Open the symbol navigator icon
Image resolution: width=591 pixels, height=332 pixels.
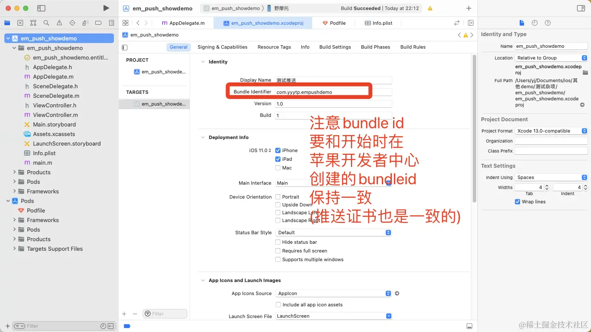33,23
